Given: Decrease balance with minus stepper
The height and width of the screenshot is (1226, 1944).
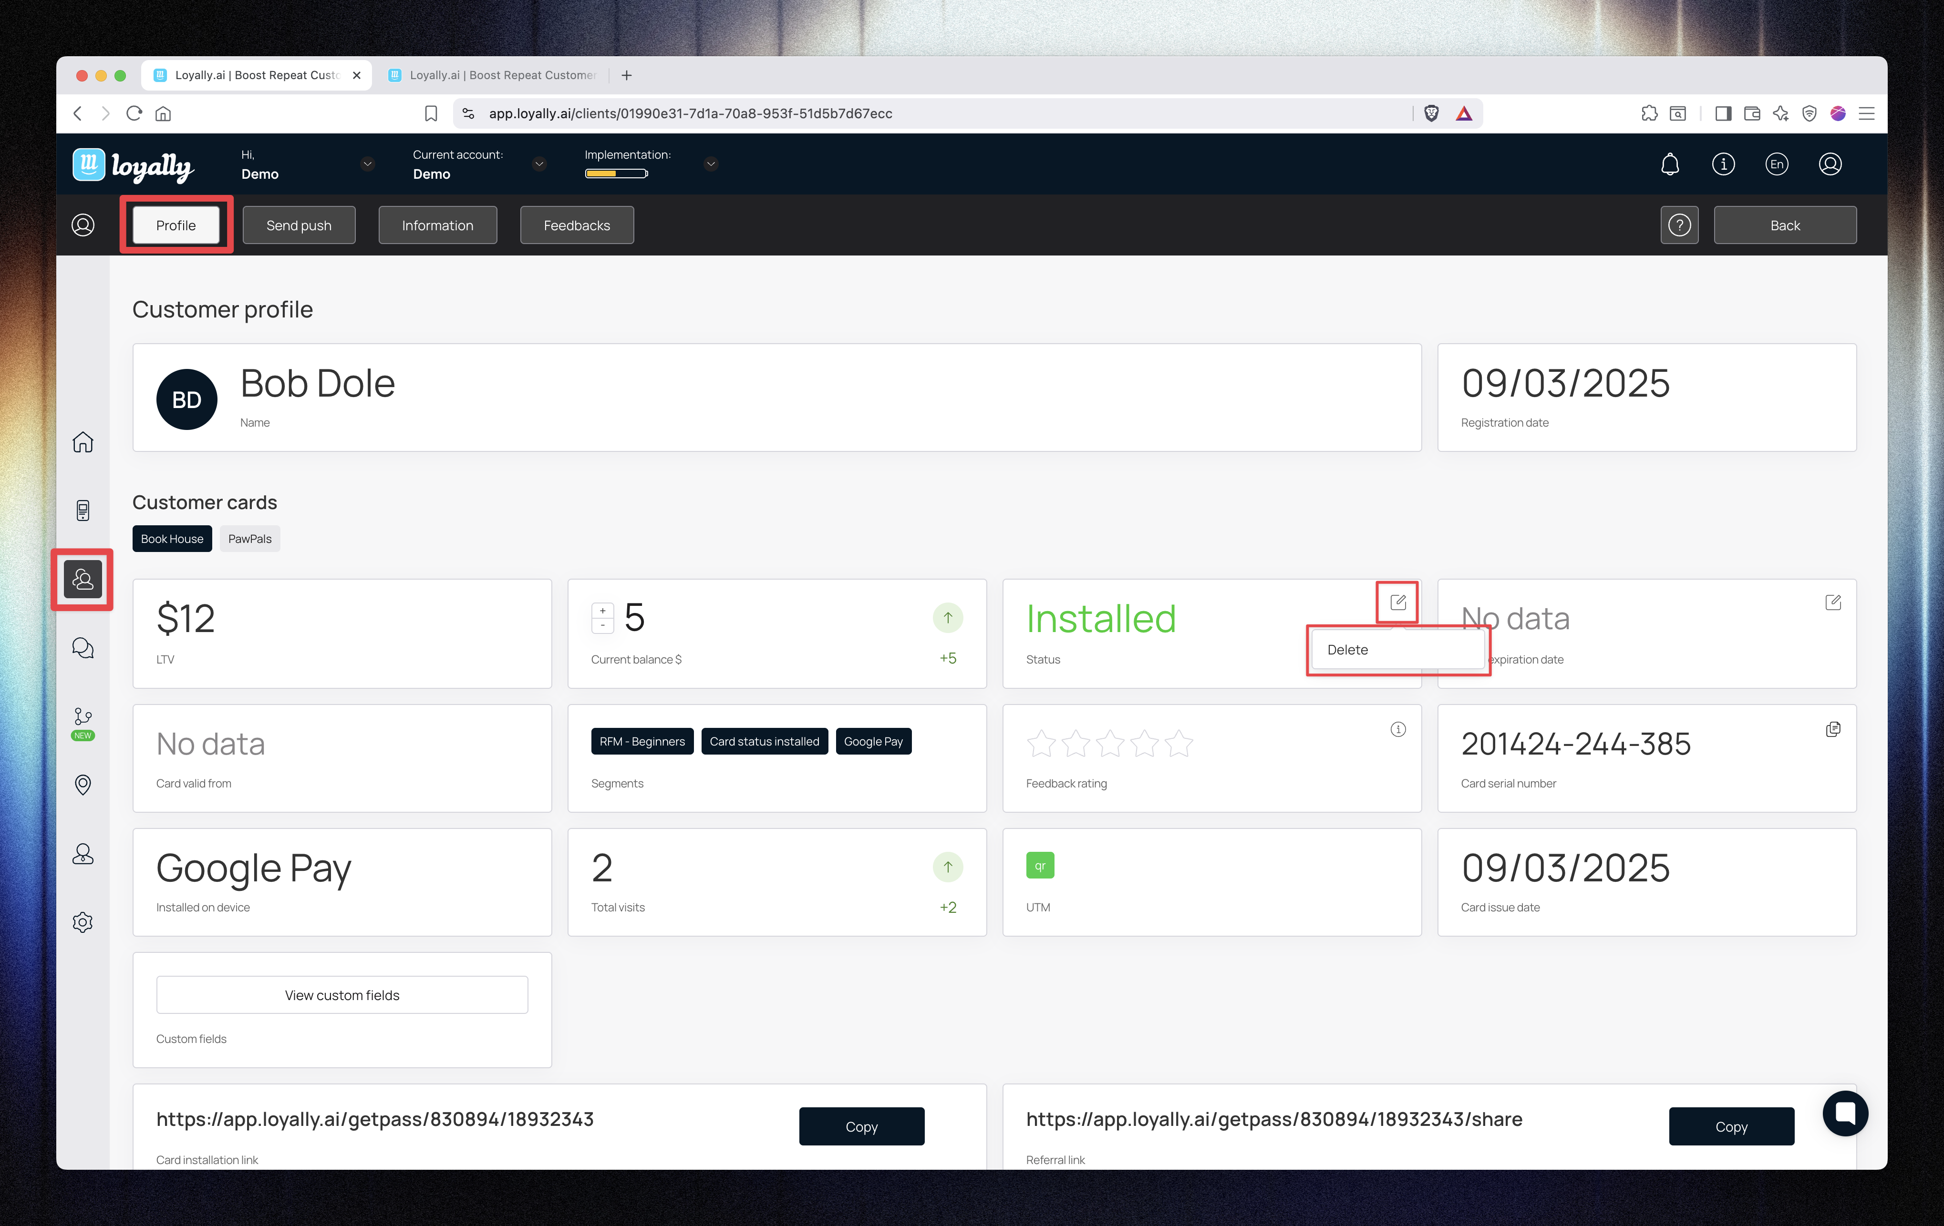Looking at the screenshot, I should [x=602, y=625].
